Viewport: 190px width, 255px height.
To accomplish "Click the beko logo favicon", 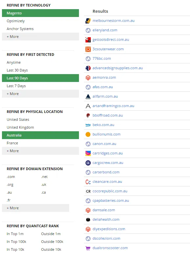I will tap(88, 125).
